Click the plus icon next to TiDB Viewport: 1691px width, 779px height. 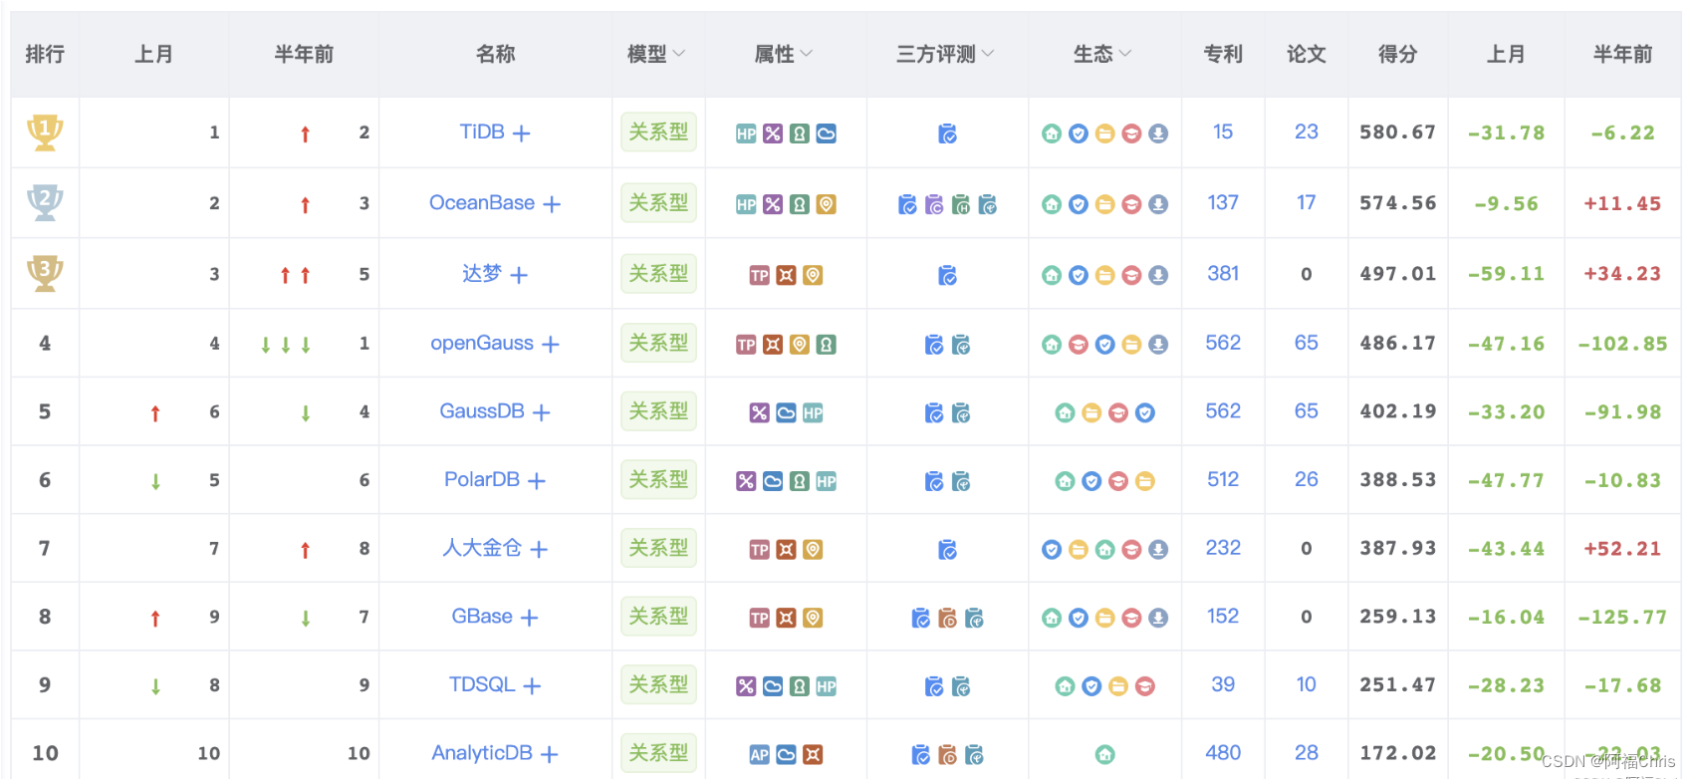(x=522, y=133)
